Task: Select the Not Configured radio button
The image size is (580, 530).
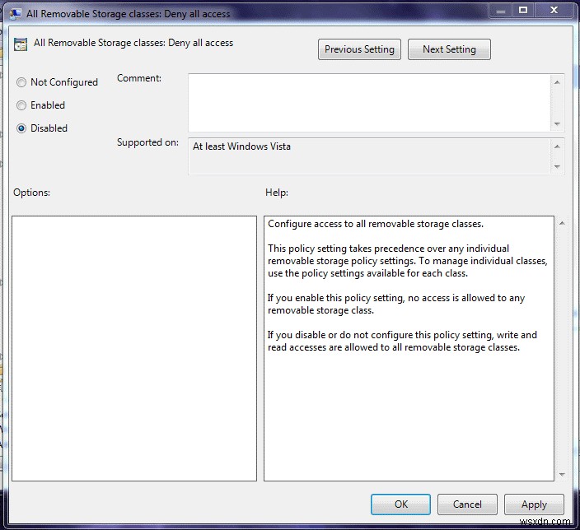Action: [x=21, y=82]
